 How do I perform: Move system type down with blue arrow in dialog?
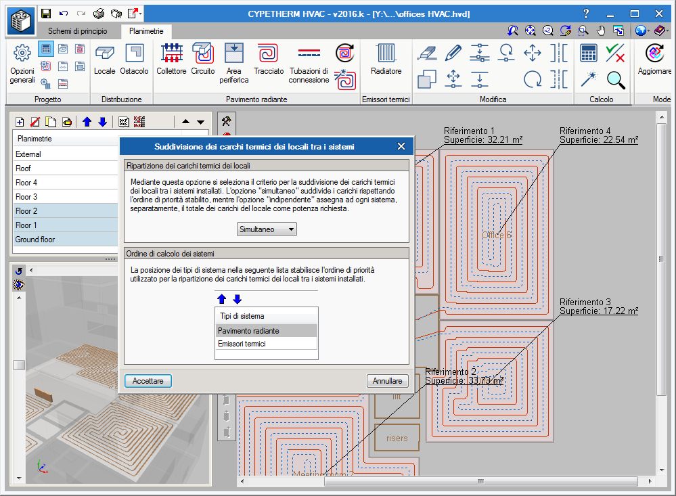tap(237, 299)
